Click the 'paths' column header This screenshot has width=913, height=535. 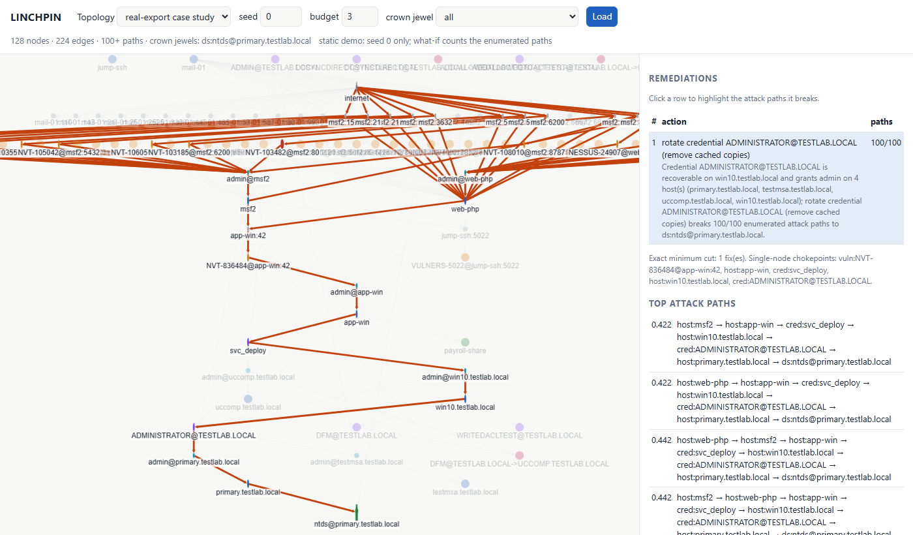(882, 121)
